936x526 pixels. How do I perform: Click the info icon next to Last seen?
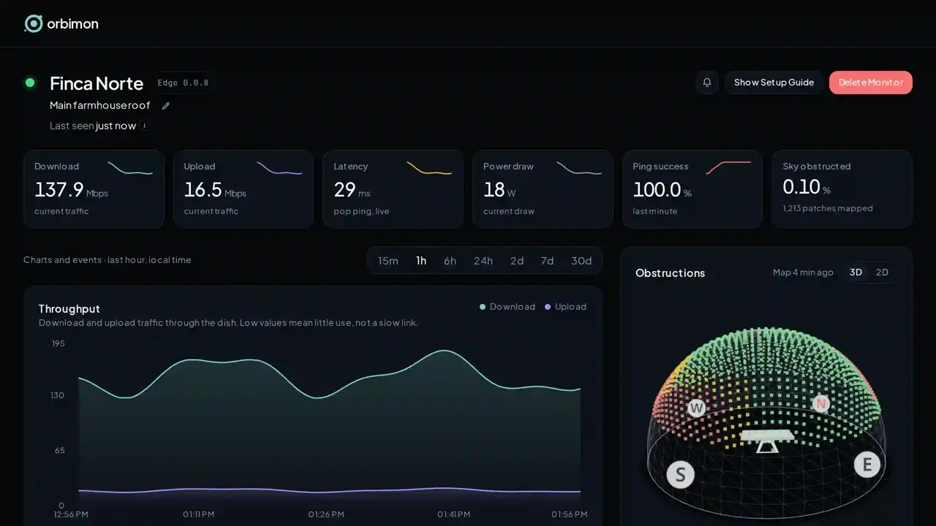(x=145, y=126)
